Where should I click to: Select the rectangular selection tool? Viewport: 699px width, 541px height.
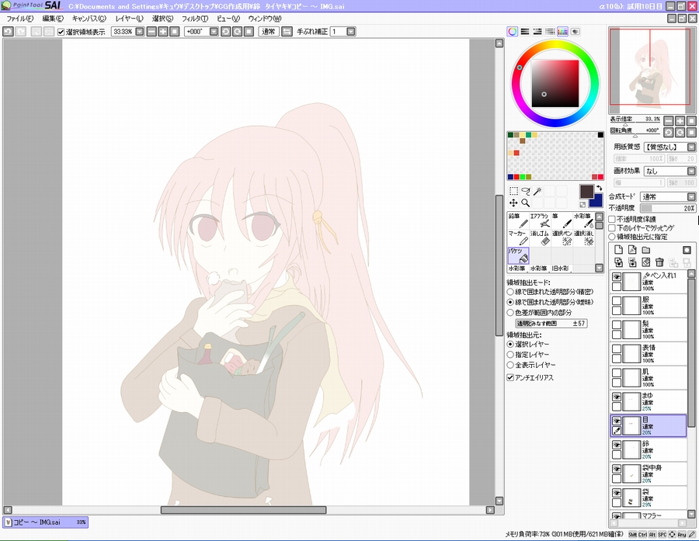(513, 191)
